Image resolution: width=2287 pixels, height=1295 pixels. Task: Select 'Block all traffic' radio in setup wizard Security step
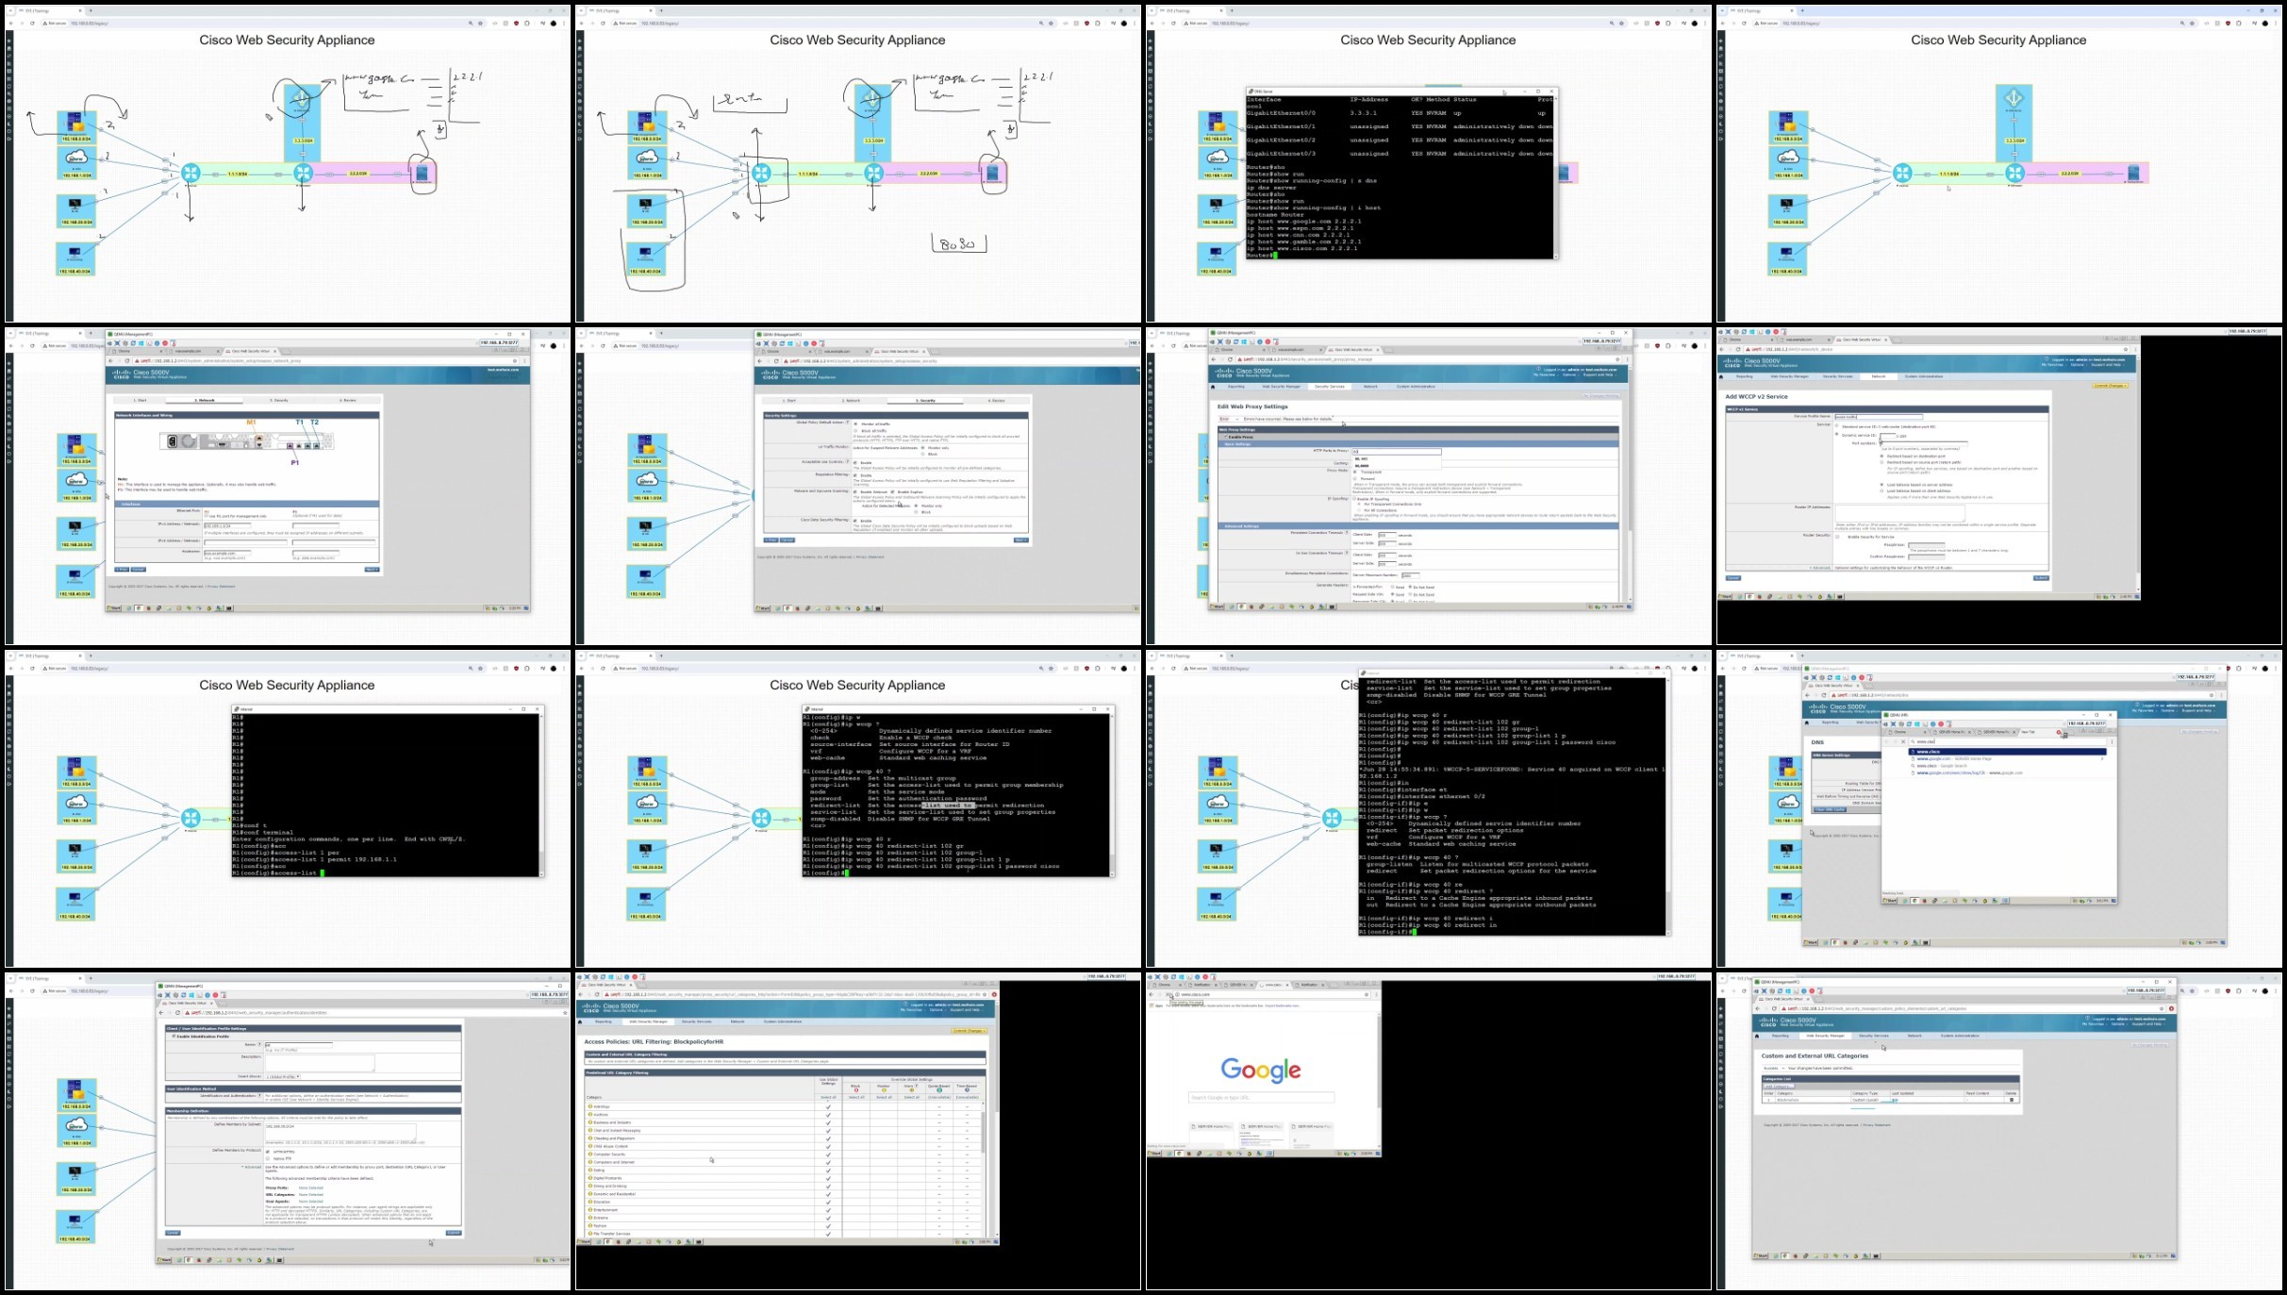pos(855,431)
